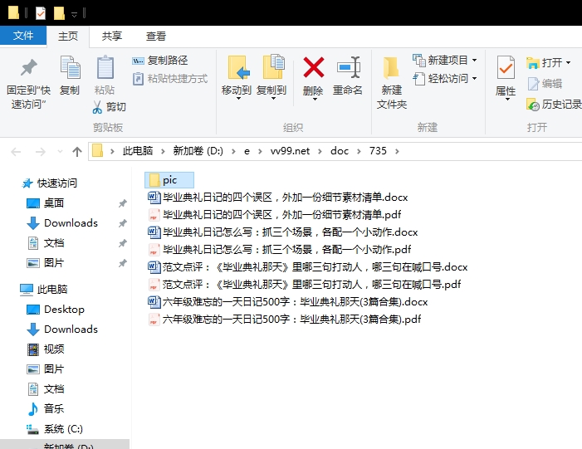Open the History (历史记录) item
Screen dimensions: 582x449
pyautogui.click(x=554, y=105)
